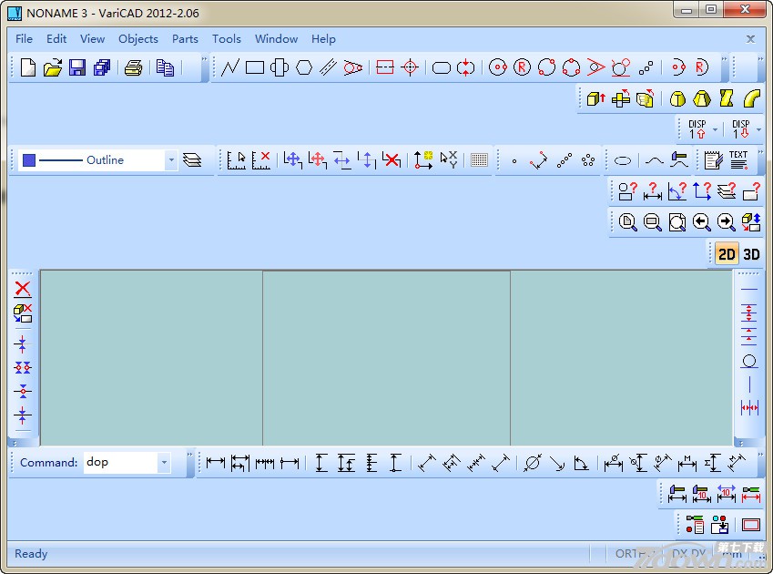Click the New file icon

(28, 67)
